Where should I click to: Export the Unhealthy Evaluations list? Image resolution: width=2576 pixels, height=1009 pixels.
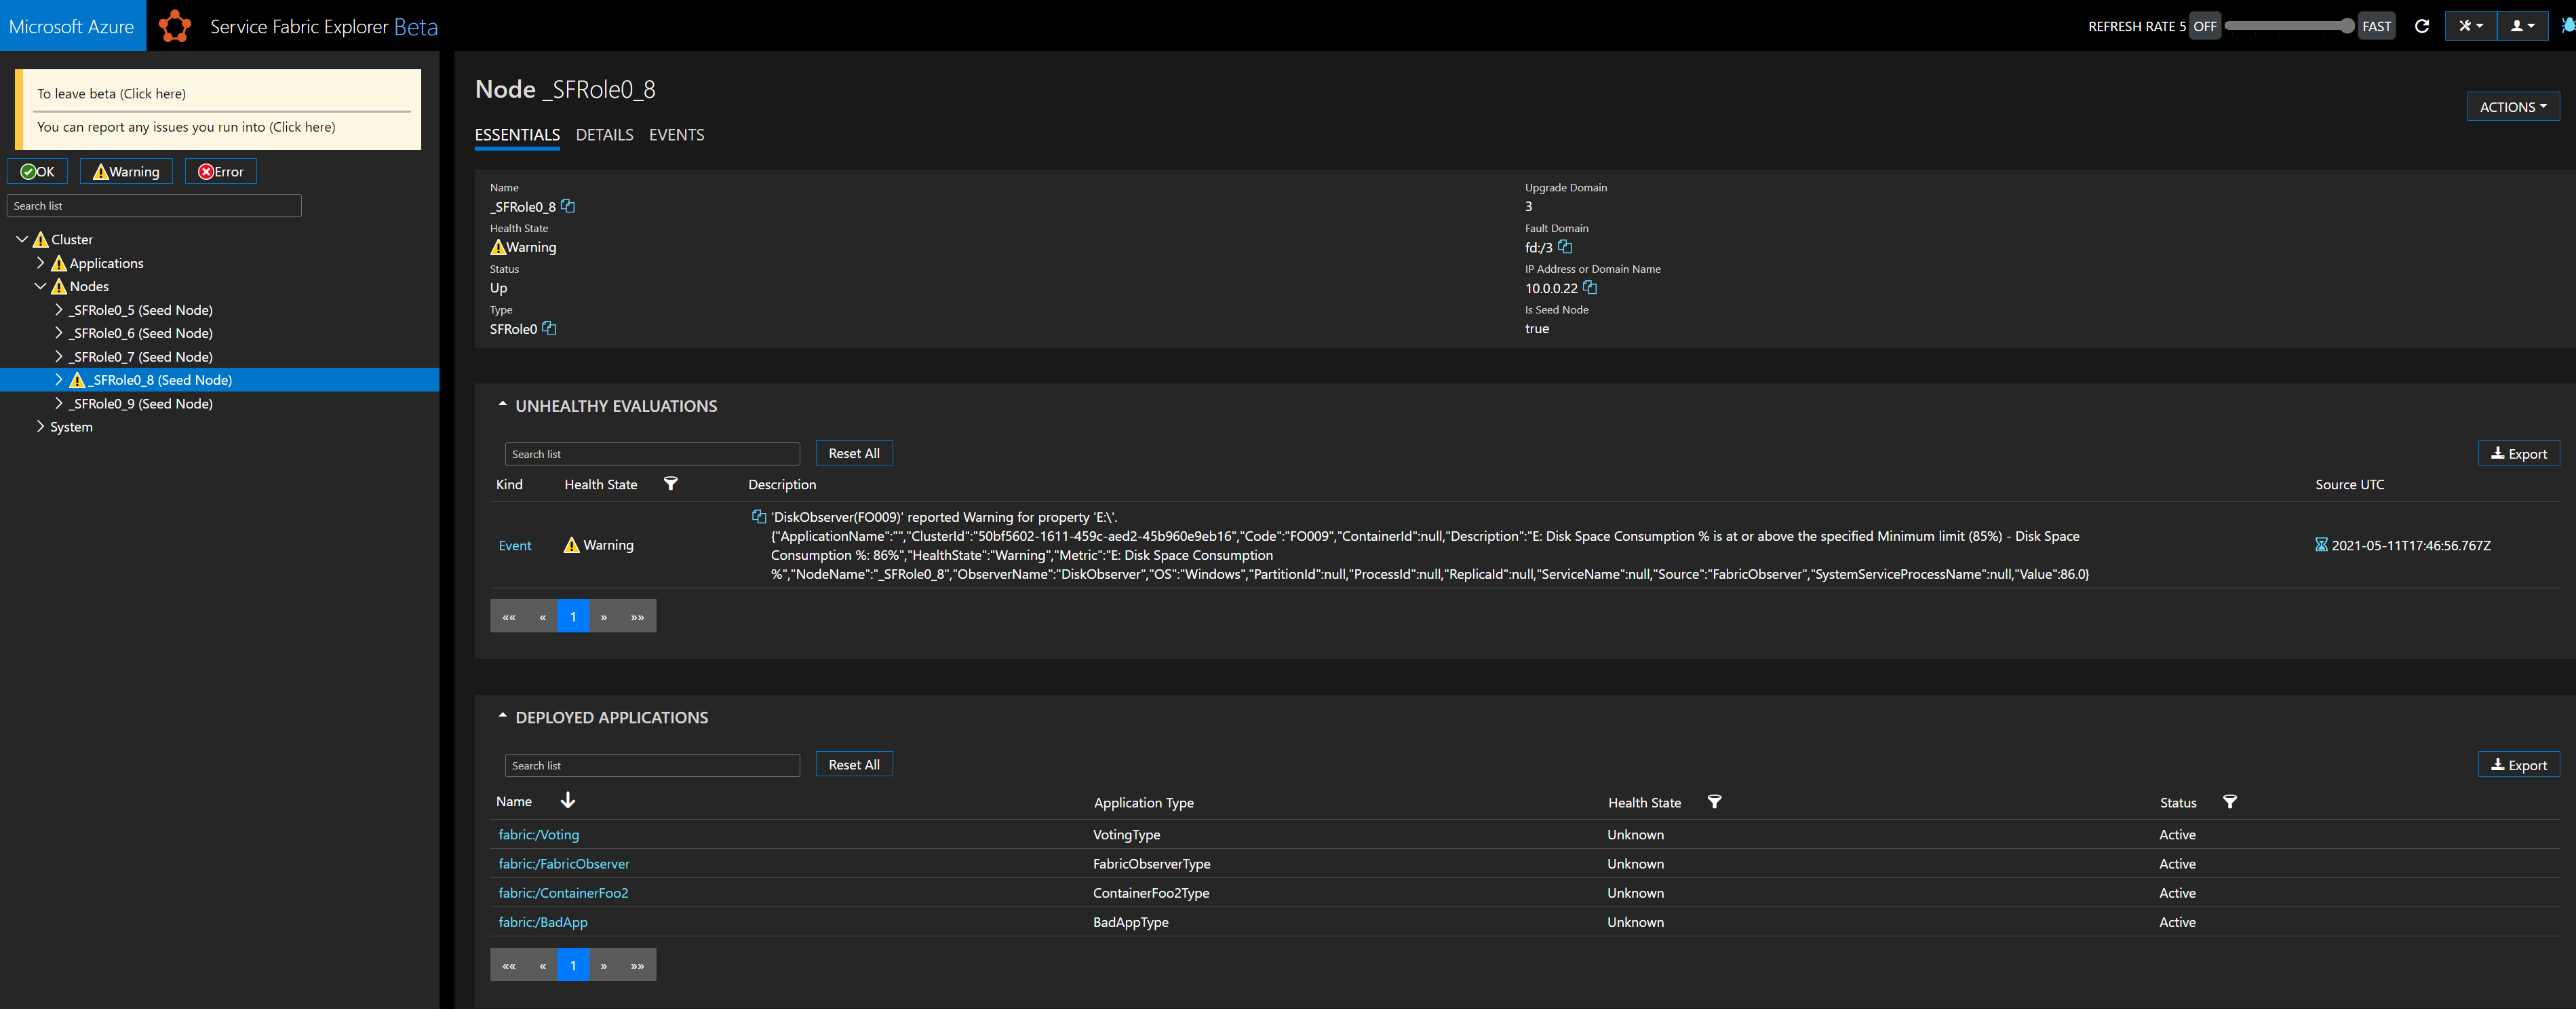(x=2518, y=454)
